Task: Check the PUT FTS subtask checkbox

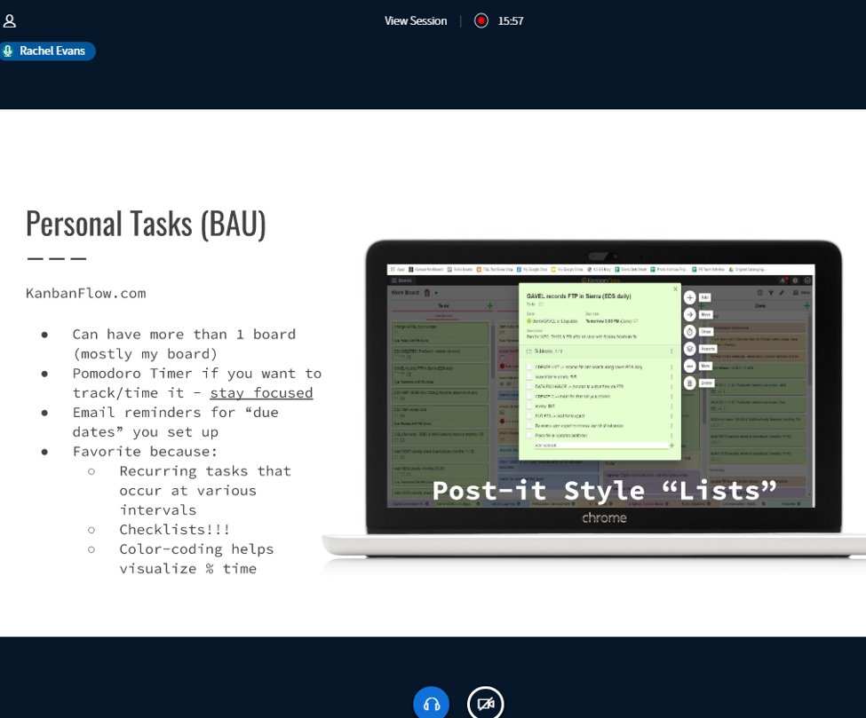Action: pyautogui.click(x=529, y=415)
